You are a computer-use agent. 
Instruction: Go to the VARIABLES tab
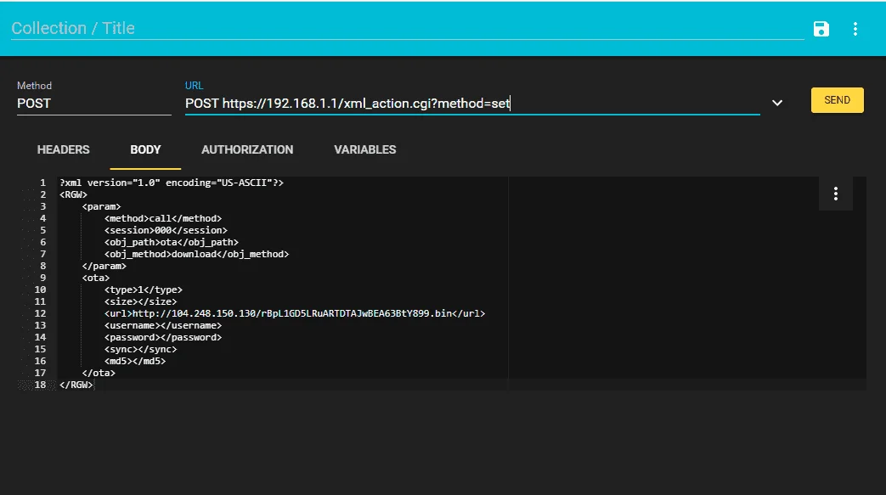(365, 149)
